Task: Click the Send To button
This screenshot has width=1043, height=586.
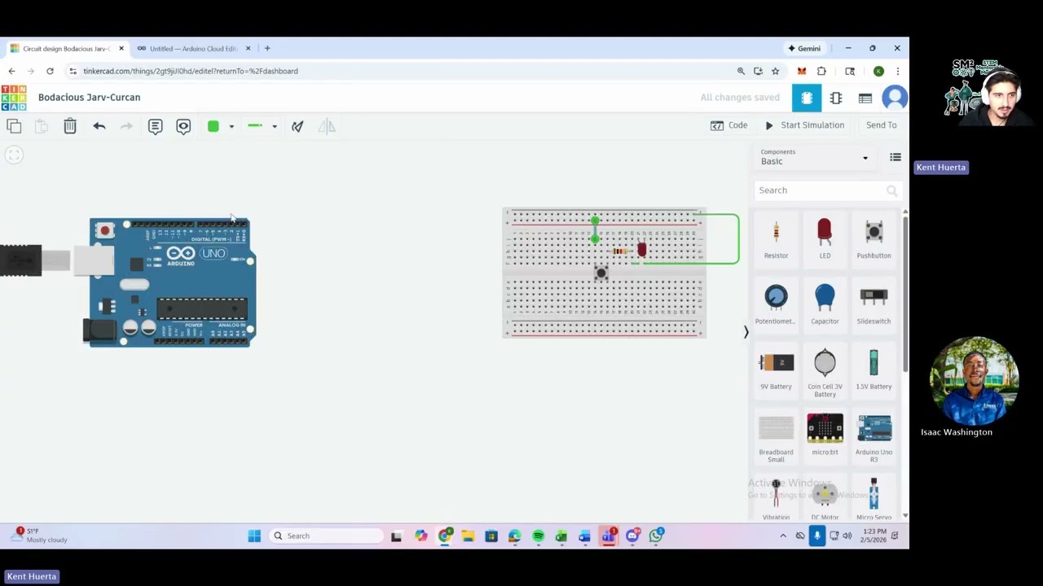Action: pos(882,125)
